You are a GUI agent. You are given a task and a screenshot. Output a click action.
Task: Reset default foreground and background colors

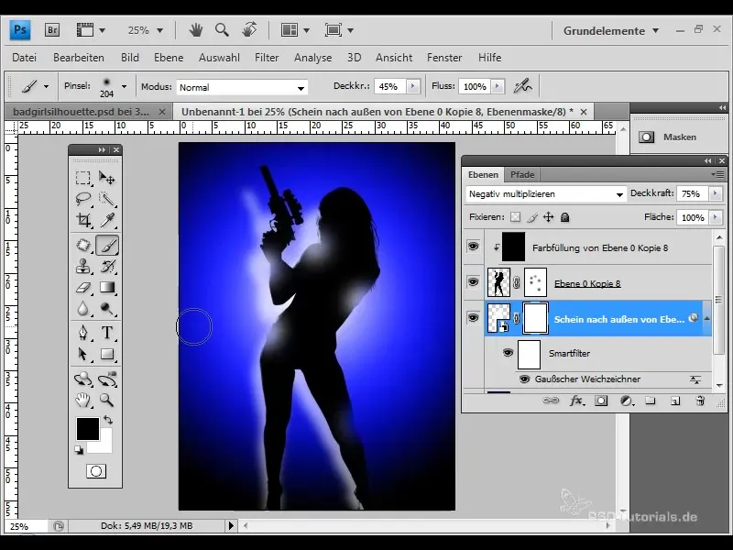(79, 450)
